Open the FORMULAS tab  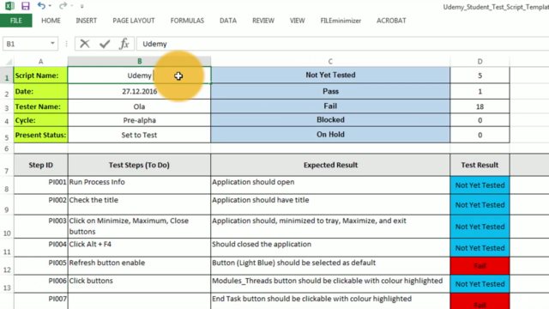point(187,21)
